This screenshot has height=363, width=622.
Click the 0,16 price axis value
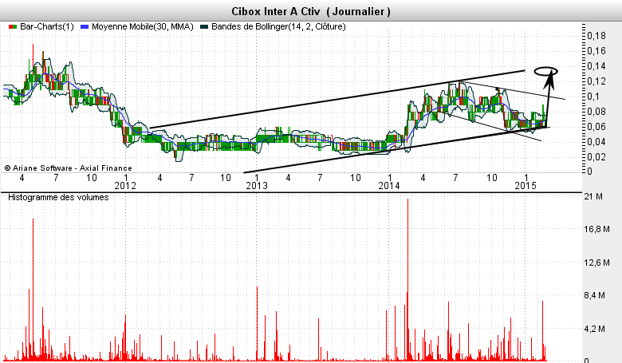596,51
